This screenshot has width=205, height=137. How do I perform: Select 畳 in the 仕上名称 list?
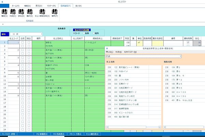(133, 75)
